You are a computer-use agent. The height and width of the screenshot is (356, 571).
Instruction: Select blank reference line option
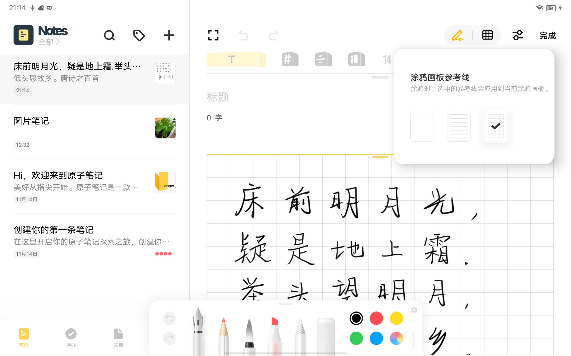(x=422, y=126)
